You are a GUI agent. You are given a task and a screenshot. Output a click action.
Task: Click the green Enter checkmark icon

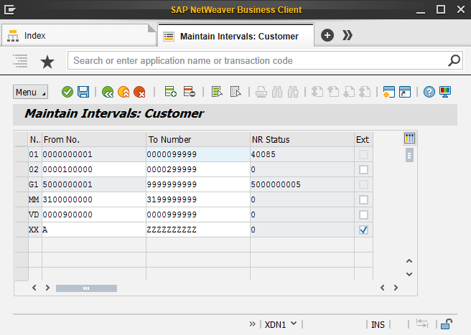[x=67, y=92]
